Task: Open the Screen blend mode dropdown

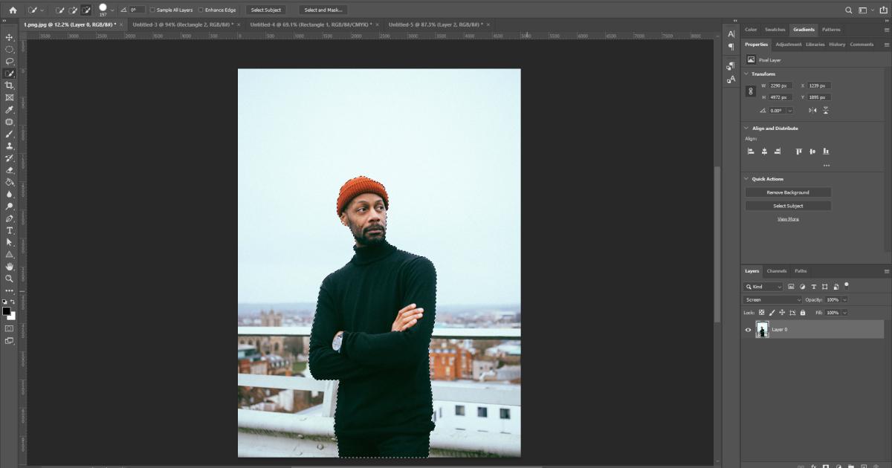Action: coord(772,299)
